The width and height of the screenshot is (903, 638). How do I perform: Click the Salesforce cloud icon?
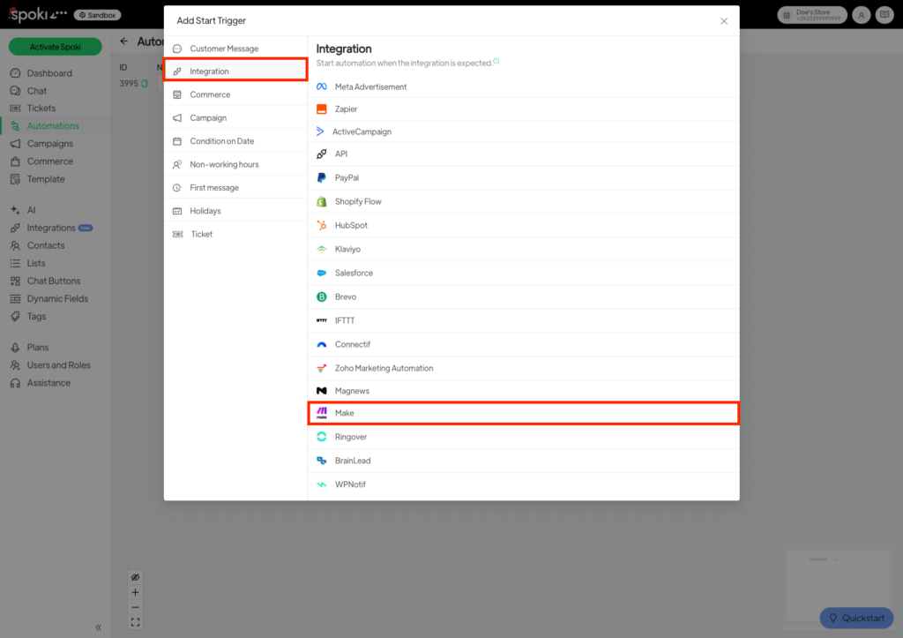pos(322,273)
